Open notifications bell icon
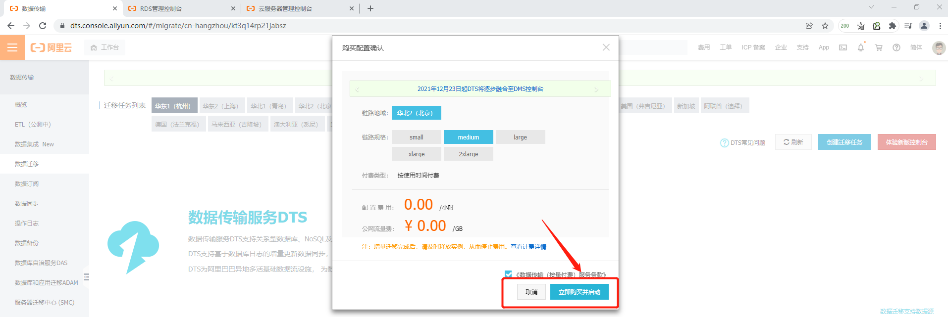Image resolution: width=948 pixels, height=317 pixels. pyautogui.click(x=861, y=47)
